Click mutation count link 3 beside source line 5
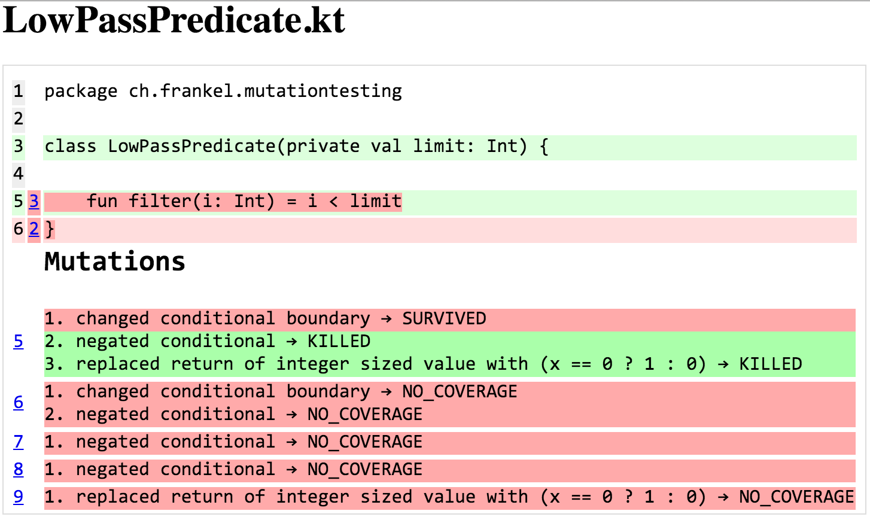Screen dimensions: 870x517 coord(34,202)
